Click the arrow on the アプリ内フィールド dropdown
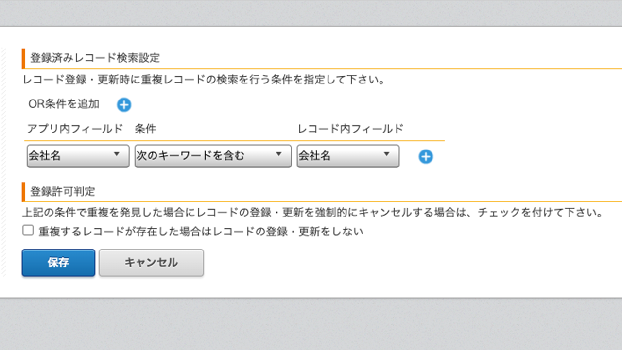Image resolution: width=622 pixels, height=350 pixels. (117, 154)
